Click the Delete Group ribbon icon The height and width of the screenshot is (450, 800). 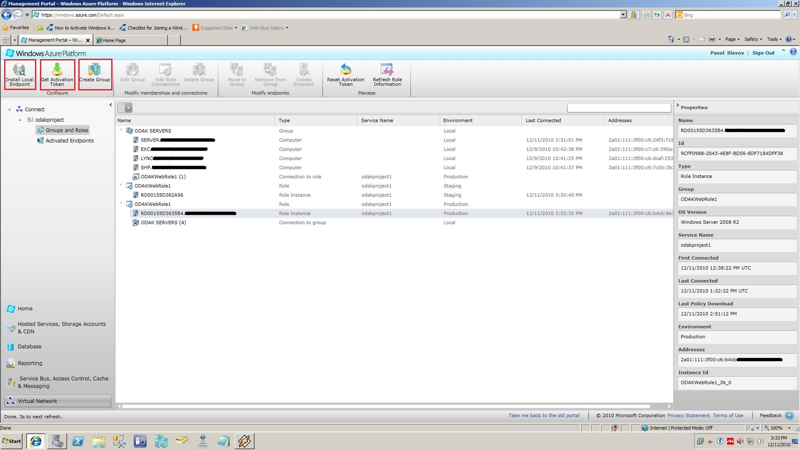199,69
